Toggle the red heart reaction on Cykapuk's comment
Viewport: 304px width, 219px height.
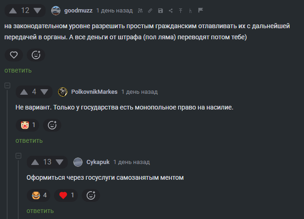coord(66,195)
